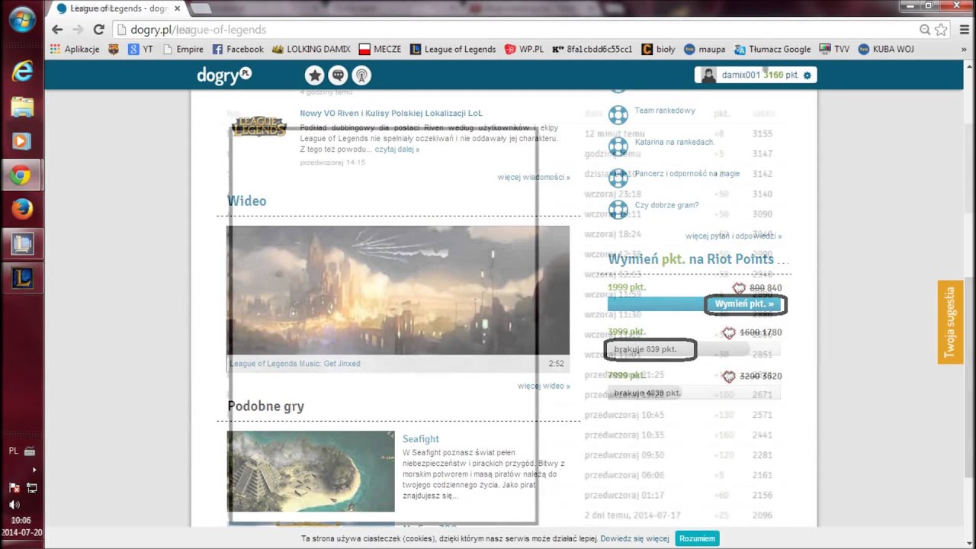Click the volume speaker tray icon

point(14,505)
